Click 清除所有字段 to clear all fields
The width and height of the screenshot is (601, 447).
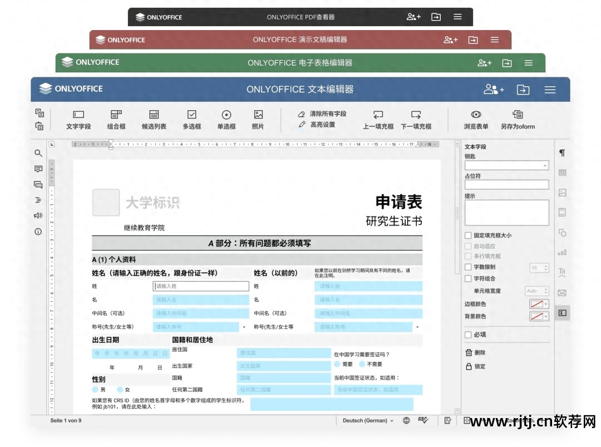(328, 114)
